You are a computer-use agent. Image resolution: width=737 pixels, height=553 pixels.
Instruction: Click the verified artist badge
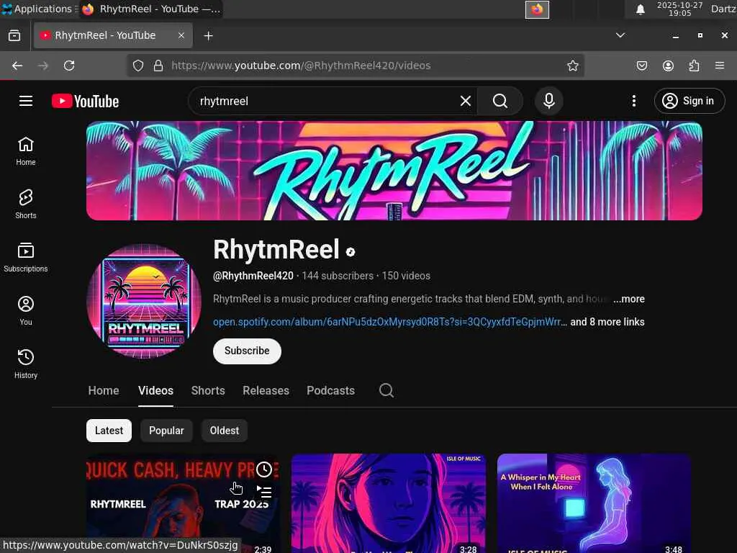351,252
